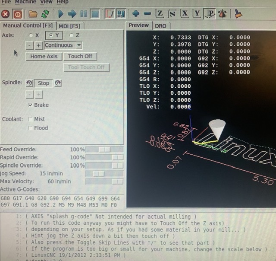This screenshot has height=261, width=276.
Task: Click the Tool Touch Off button
Action: tap(86, 67)
